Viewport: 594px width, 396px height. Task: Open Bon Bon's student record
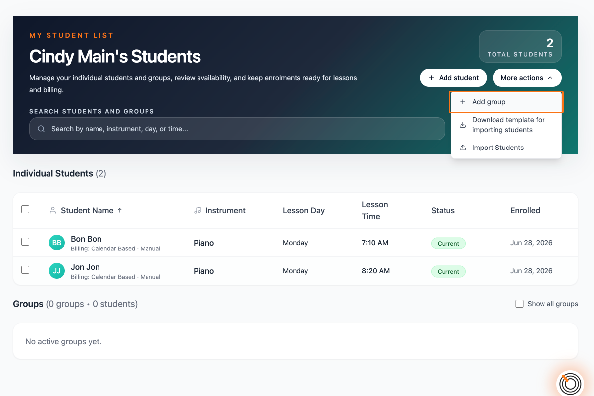pos(86,239)
